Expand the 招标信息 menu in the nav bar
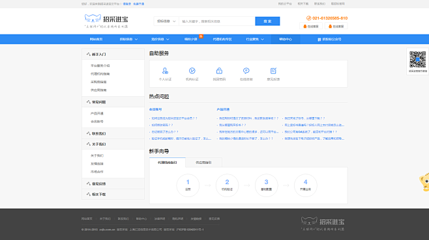Viewport: 429px width, 240px height. (x=128, y=39)
